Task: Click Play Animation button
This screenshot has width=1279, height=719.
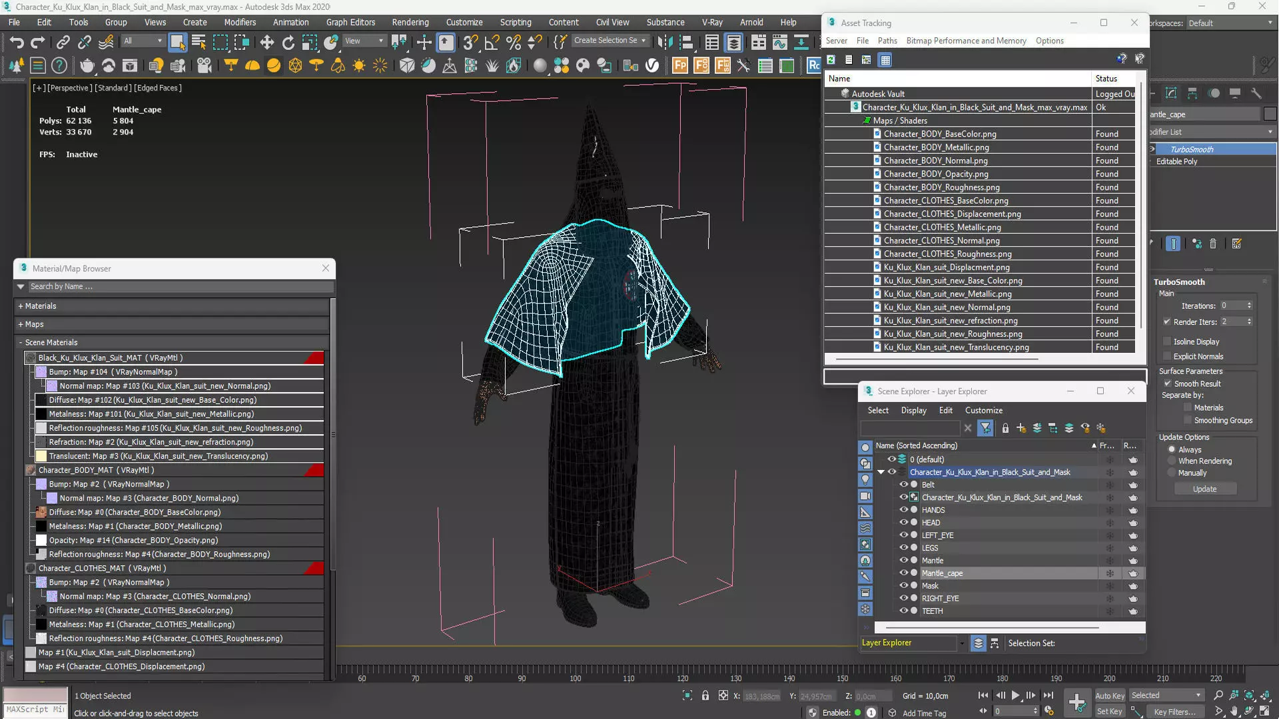Action: point(1015,695)
